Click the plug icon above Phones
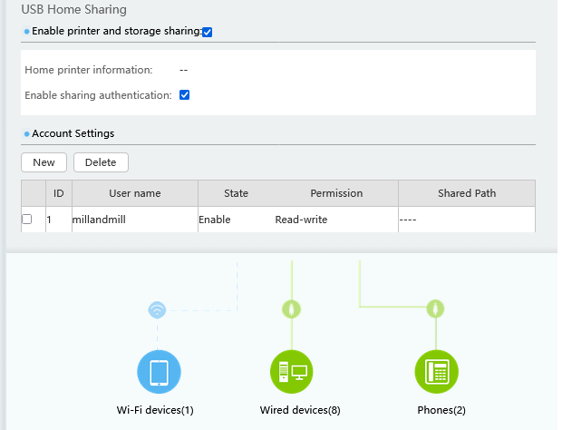The height and width of the screenshot is (430, 572). tap(436, 309)
